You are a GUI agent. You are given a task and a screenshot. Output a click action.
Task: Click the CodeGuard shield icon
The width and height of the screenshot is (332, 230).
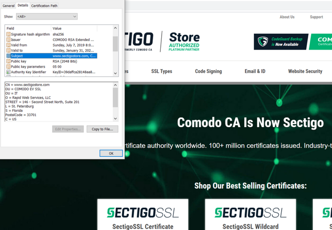click(263, 41)
